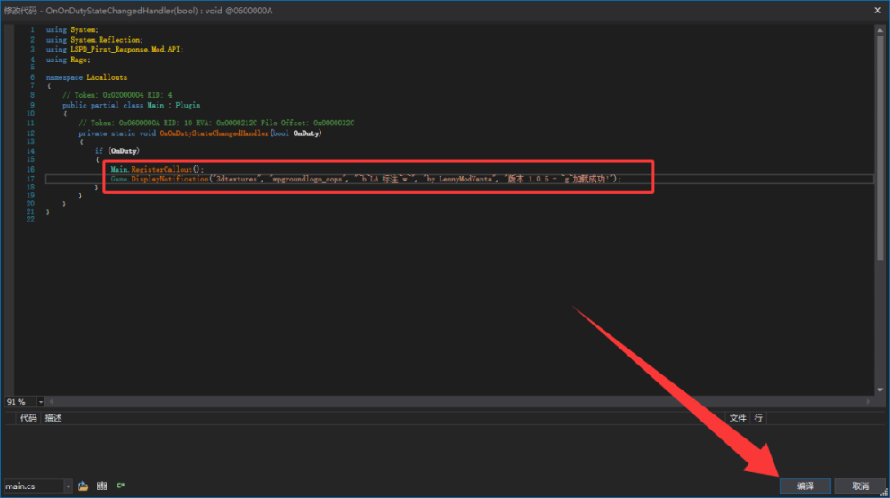Open the 91 % zoom dropdown
890x498 pixels.
coord(40,402)
